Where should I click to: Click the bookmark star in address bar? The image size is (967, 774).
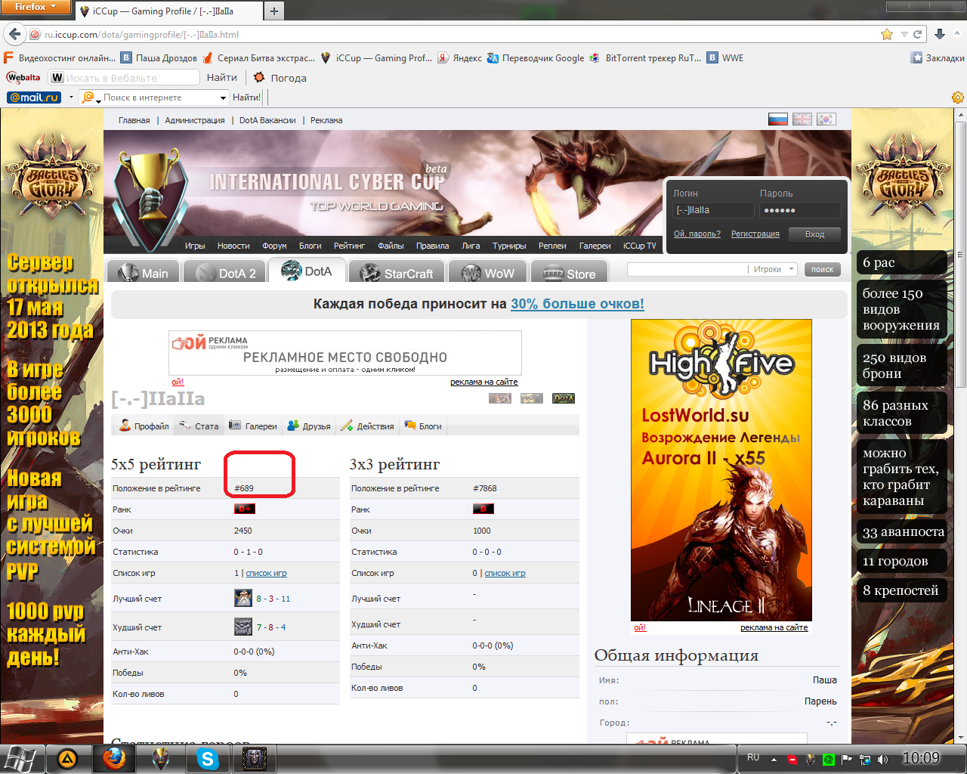887,34
